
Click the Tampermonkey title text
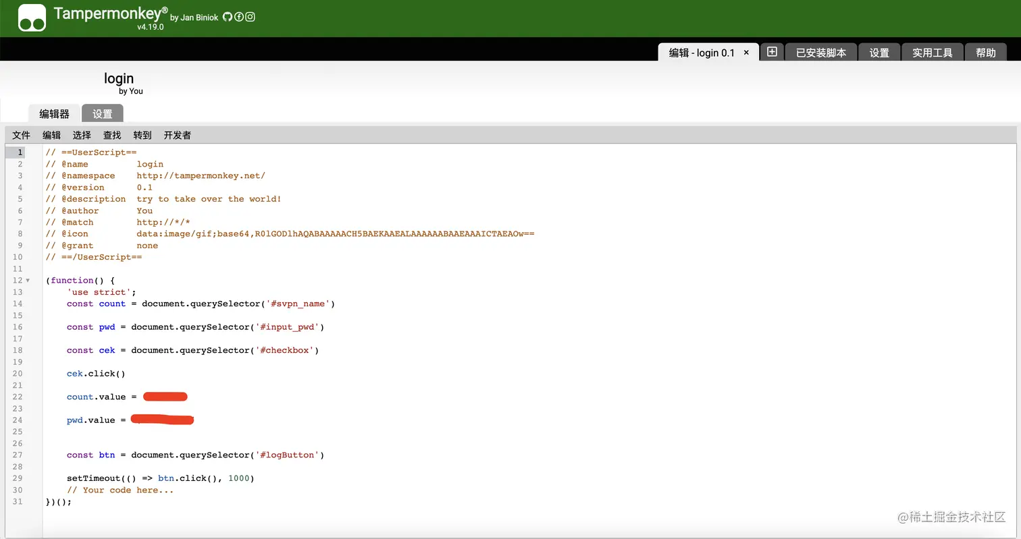tap(111, 13)
